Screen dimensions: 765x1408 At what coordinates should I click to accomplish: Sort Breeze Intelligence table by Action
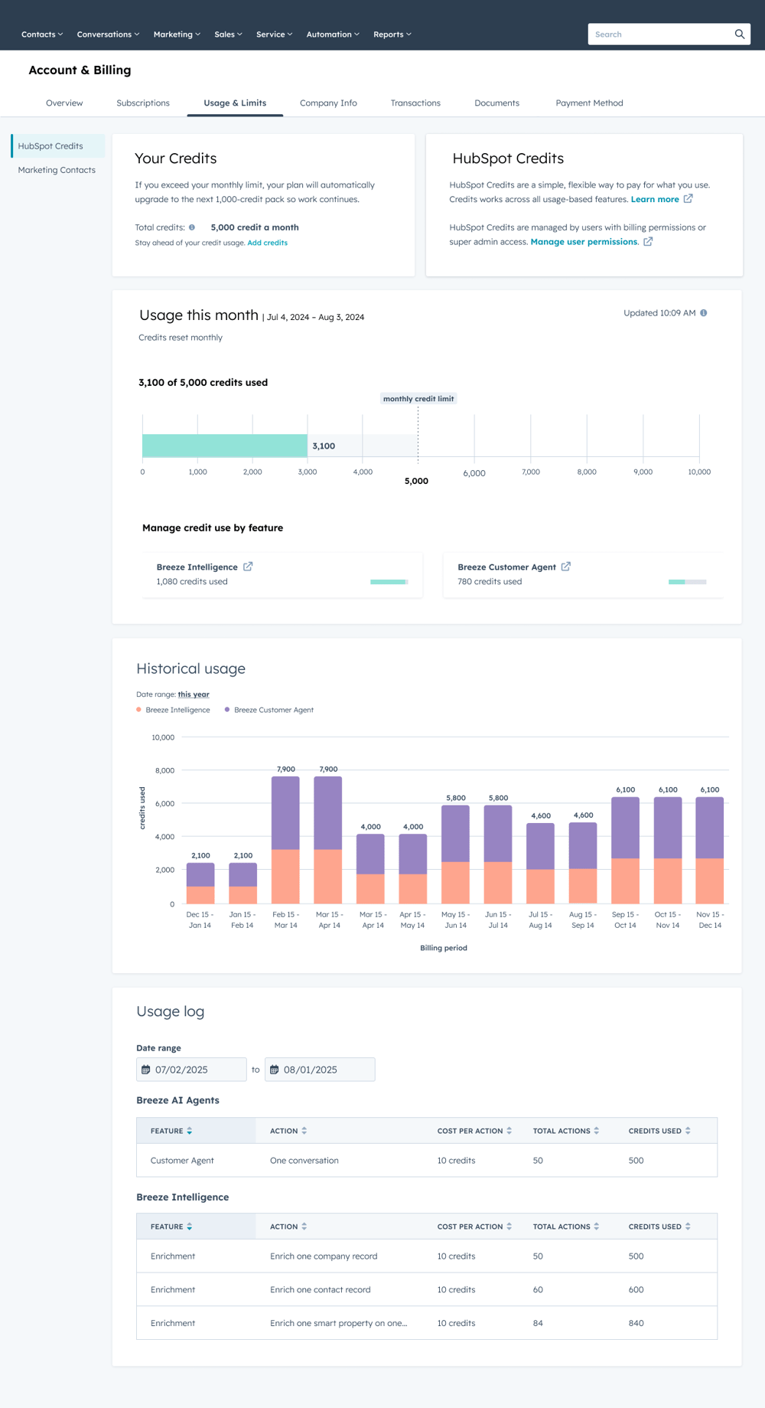point(304,1227)
